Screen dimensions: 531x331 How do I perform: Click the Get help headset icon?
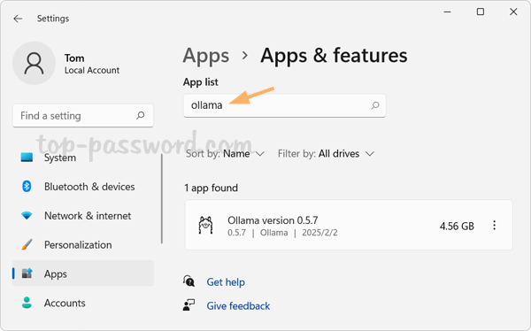tap(189, 281)
